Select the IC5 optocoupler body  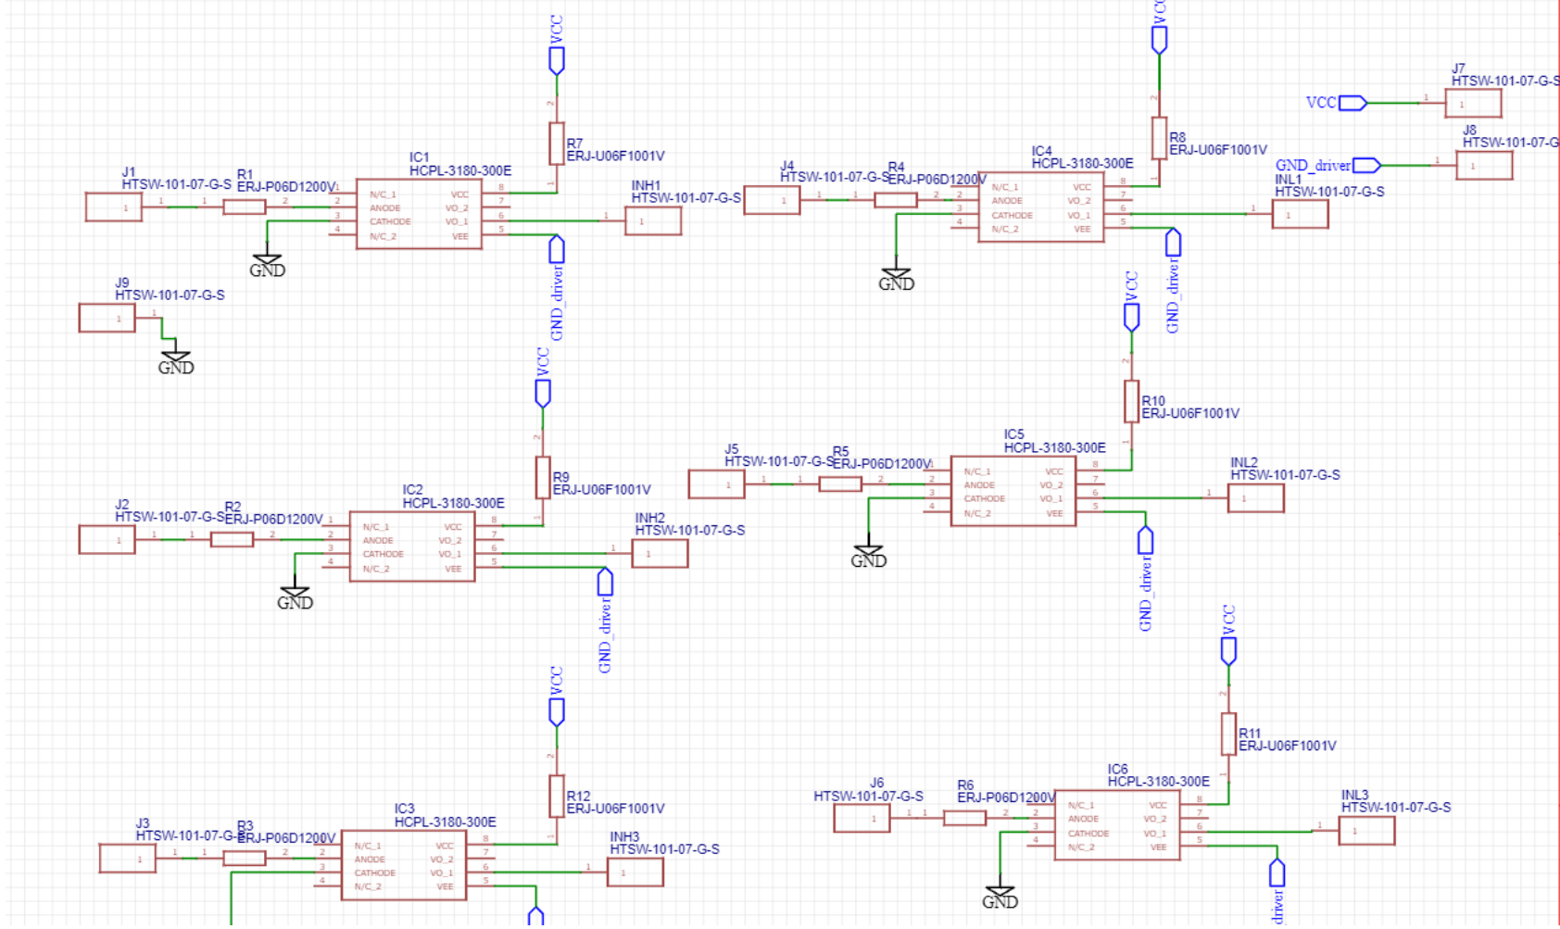tap(1013, 491)
